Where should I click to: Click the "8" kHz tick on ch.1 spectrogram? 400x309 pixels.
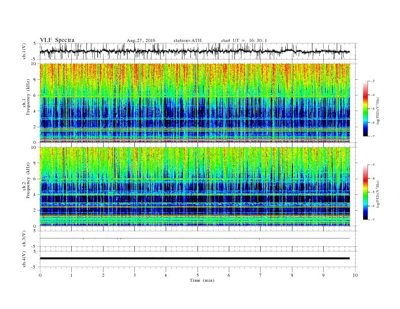pos(35,80)
